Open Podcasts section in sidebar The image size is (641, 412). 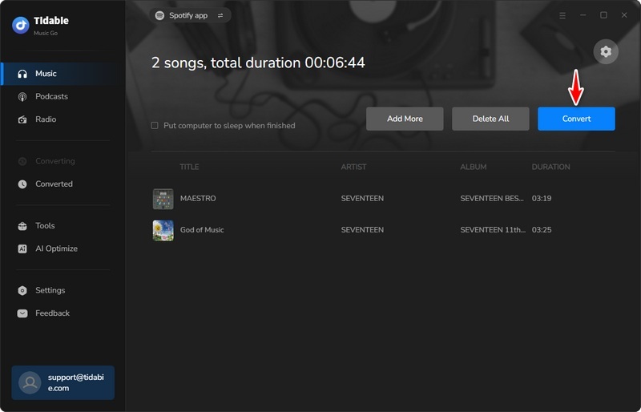51,96
